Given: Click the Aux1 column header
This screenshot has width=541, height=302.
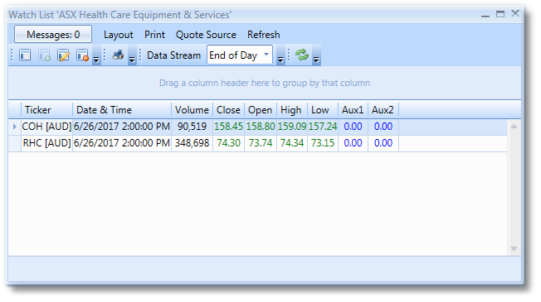Looking at the screenshot, I should [x=353, y=110].
